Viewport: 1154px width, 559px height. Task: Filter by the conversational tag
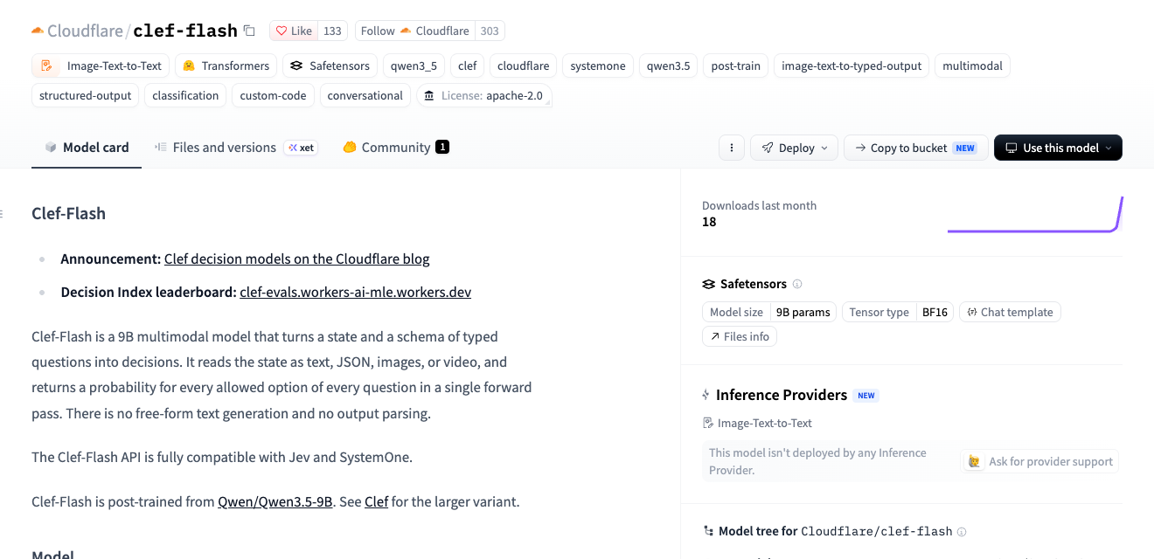click(365, 95)
